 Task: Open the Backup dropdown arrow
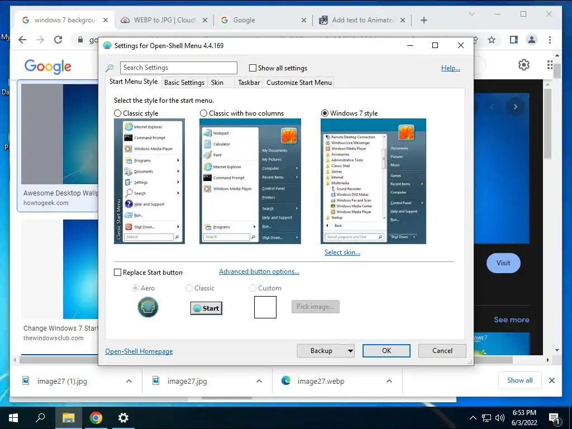(x=350, y=351)
